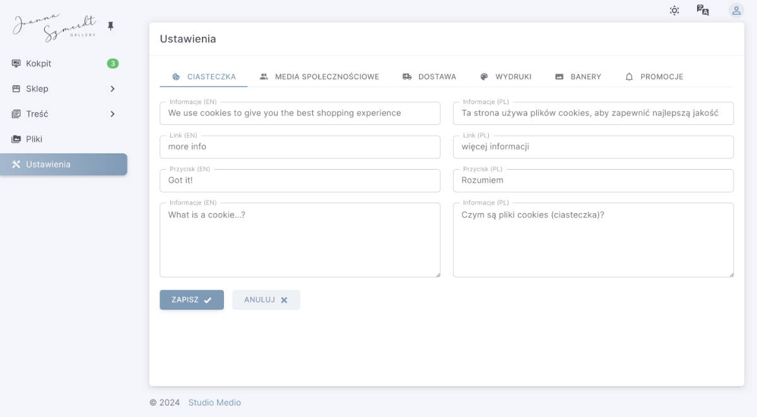Click the Informacje (EN) cookie message field
Image resolution: width=757 pixels, height=417 pixels.
point(300,114)
